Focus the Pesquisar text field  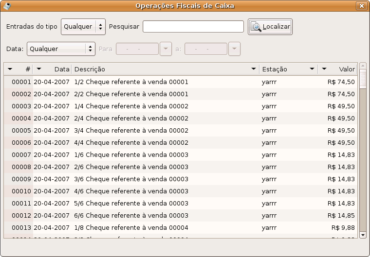(193, 27)
